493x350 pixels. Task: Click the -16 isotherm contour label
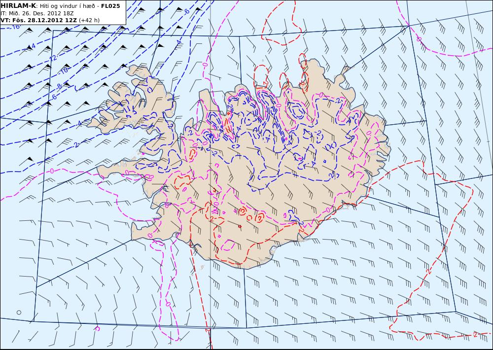pyautogui.click(x=16, y=27)
